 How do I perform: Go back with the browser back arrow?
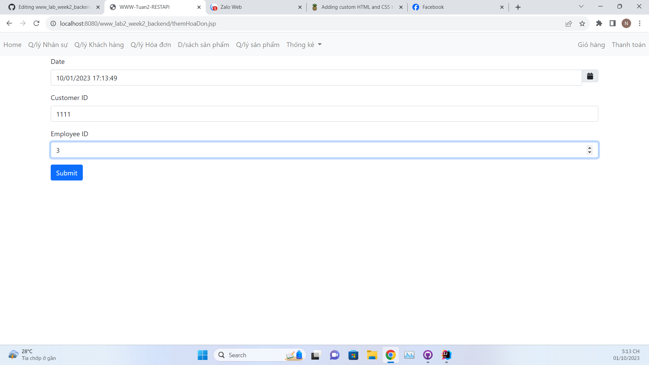9,23
